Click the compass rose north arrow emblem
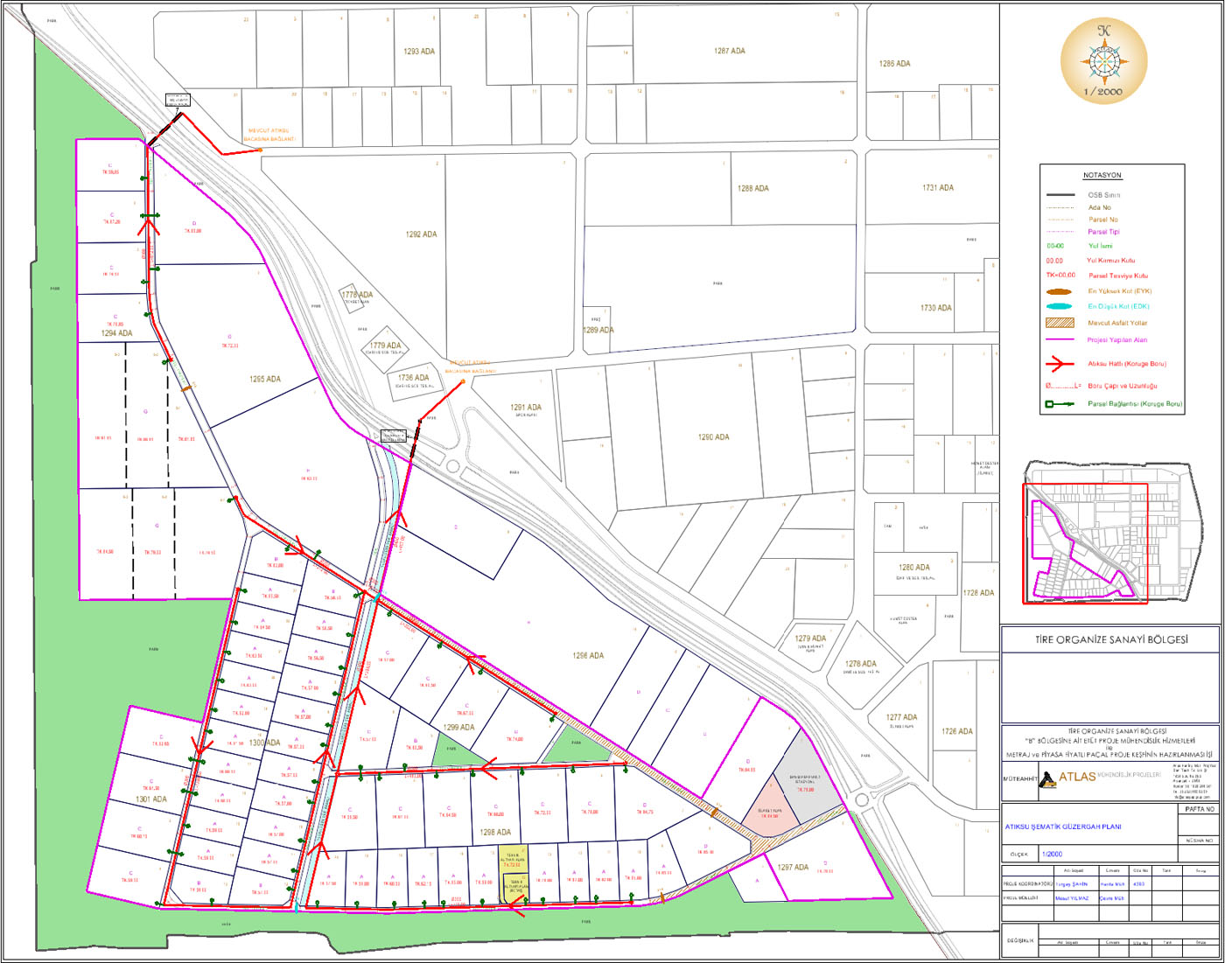1225x963 pixels. click(x=1103, y=59)
